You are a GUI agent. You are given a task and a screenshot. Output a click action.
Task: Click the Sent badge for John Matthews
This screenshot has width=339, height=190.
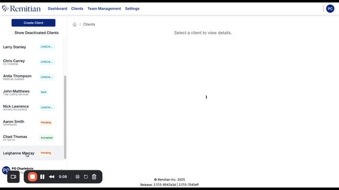coord(44,92)
